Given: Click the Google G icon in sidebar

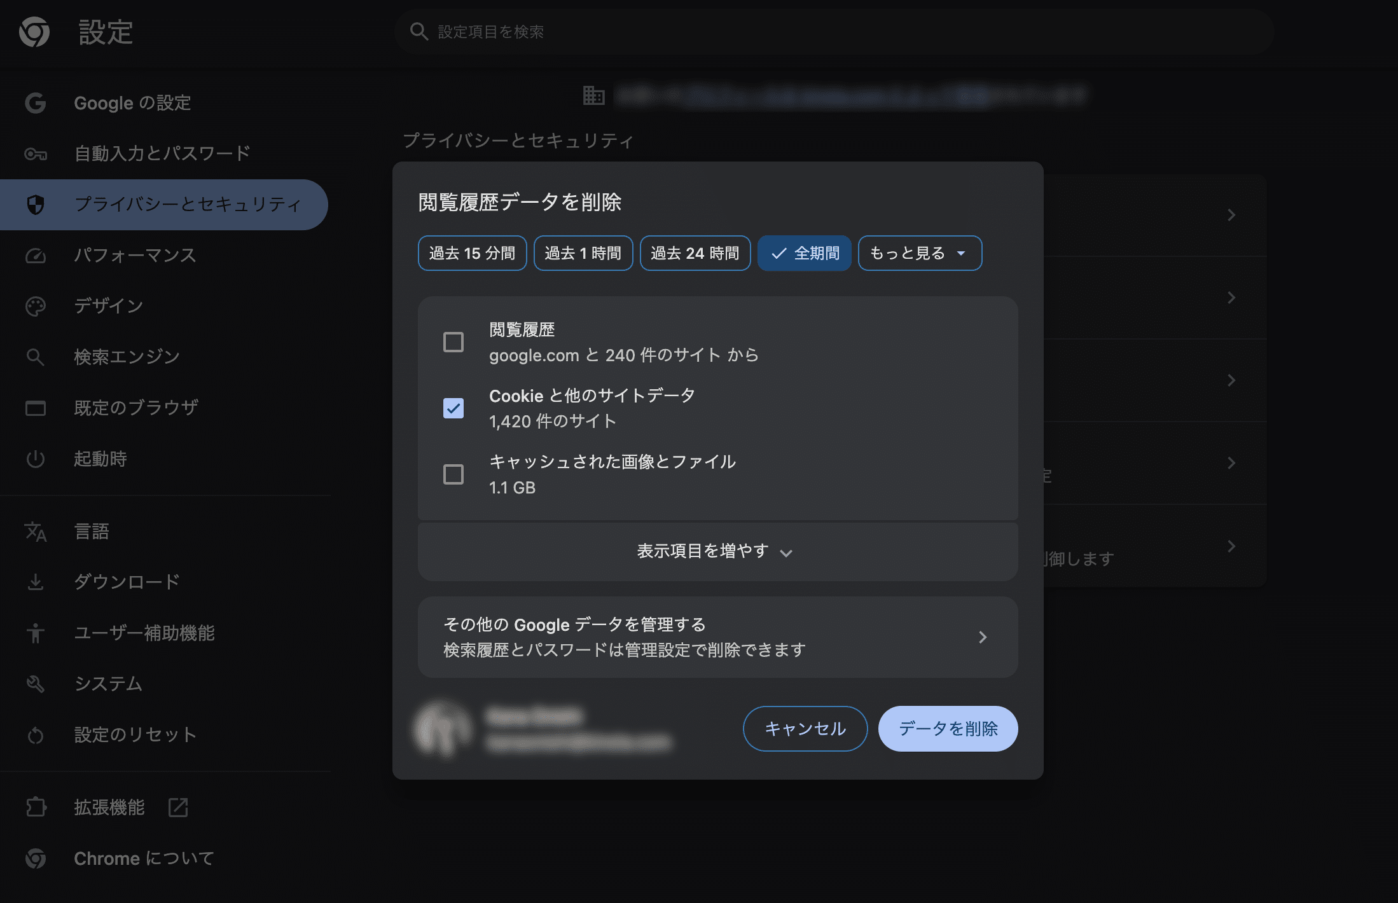Looking at the screenshot, I should [x=36, y=102].
